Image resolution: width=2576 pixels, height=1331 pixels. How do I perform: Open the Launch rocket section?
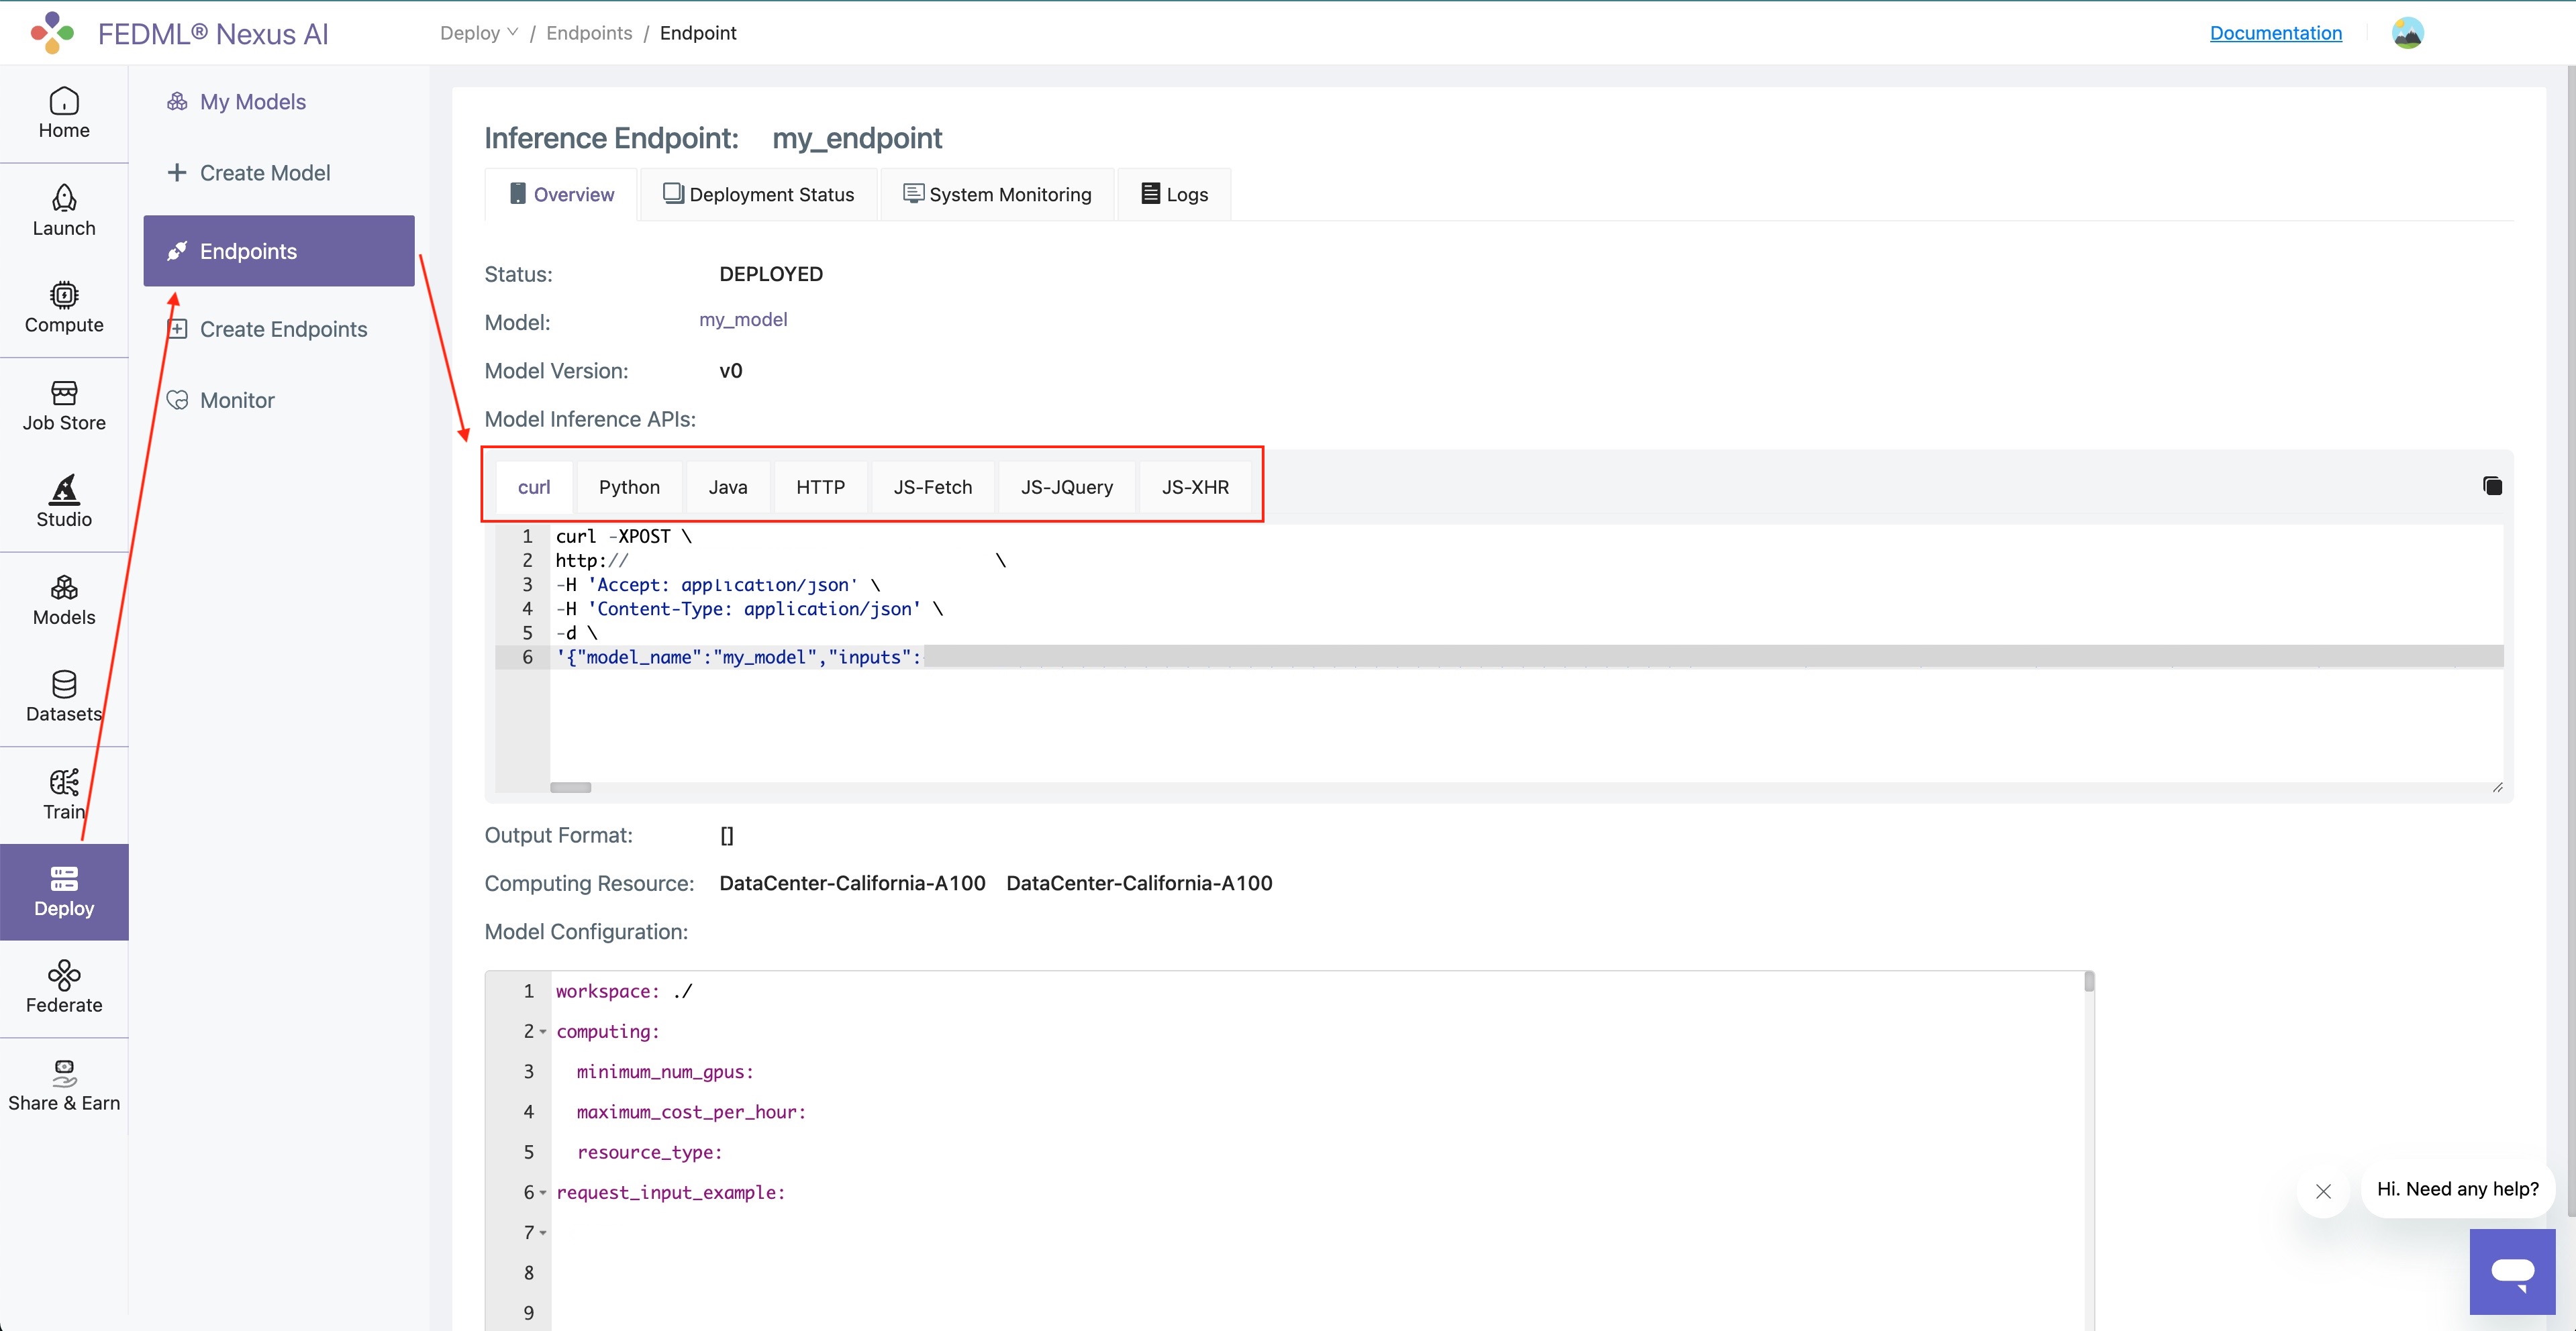64,211
